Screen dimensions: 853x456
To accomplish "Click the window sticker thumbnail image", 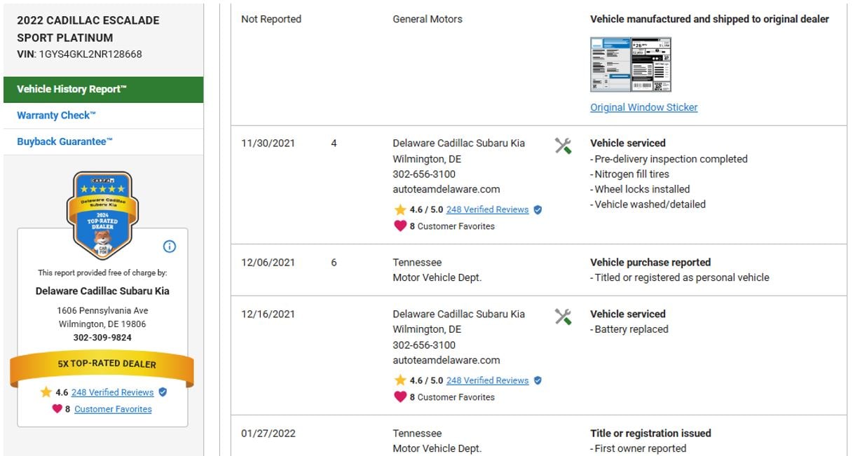I will pos(630,64).
